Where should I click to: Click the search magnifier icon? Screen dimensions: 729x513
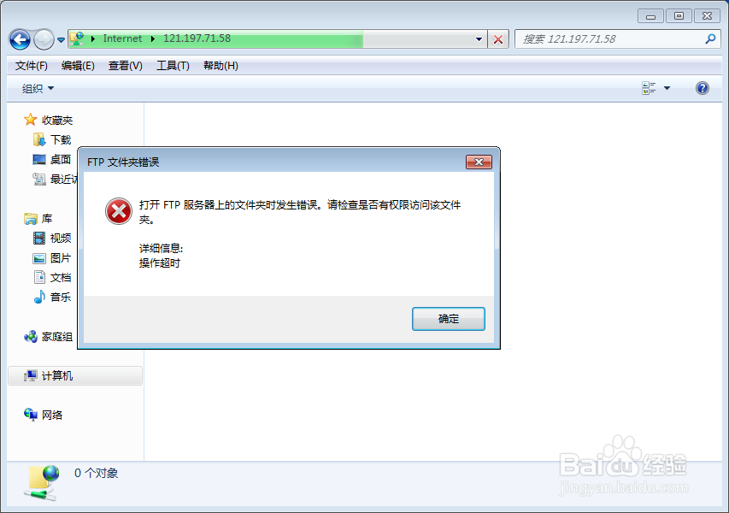710,39
